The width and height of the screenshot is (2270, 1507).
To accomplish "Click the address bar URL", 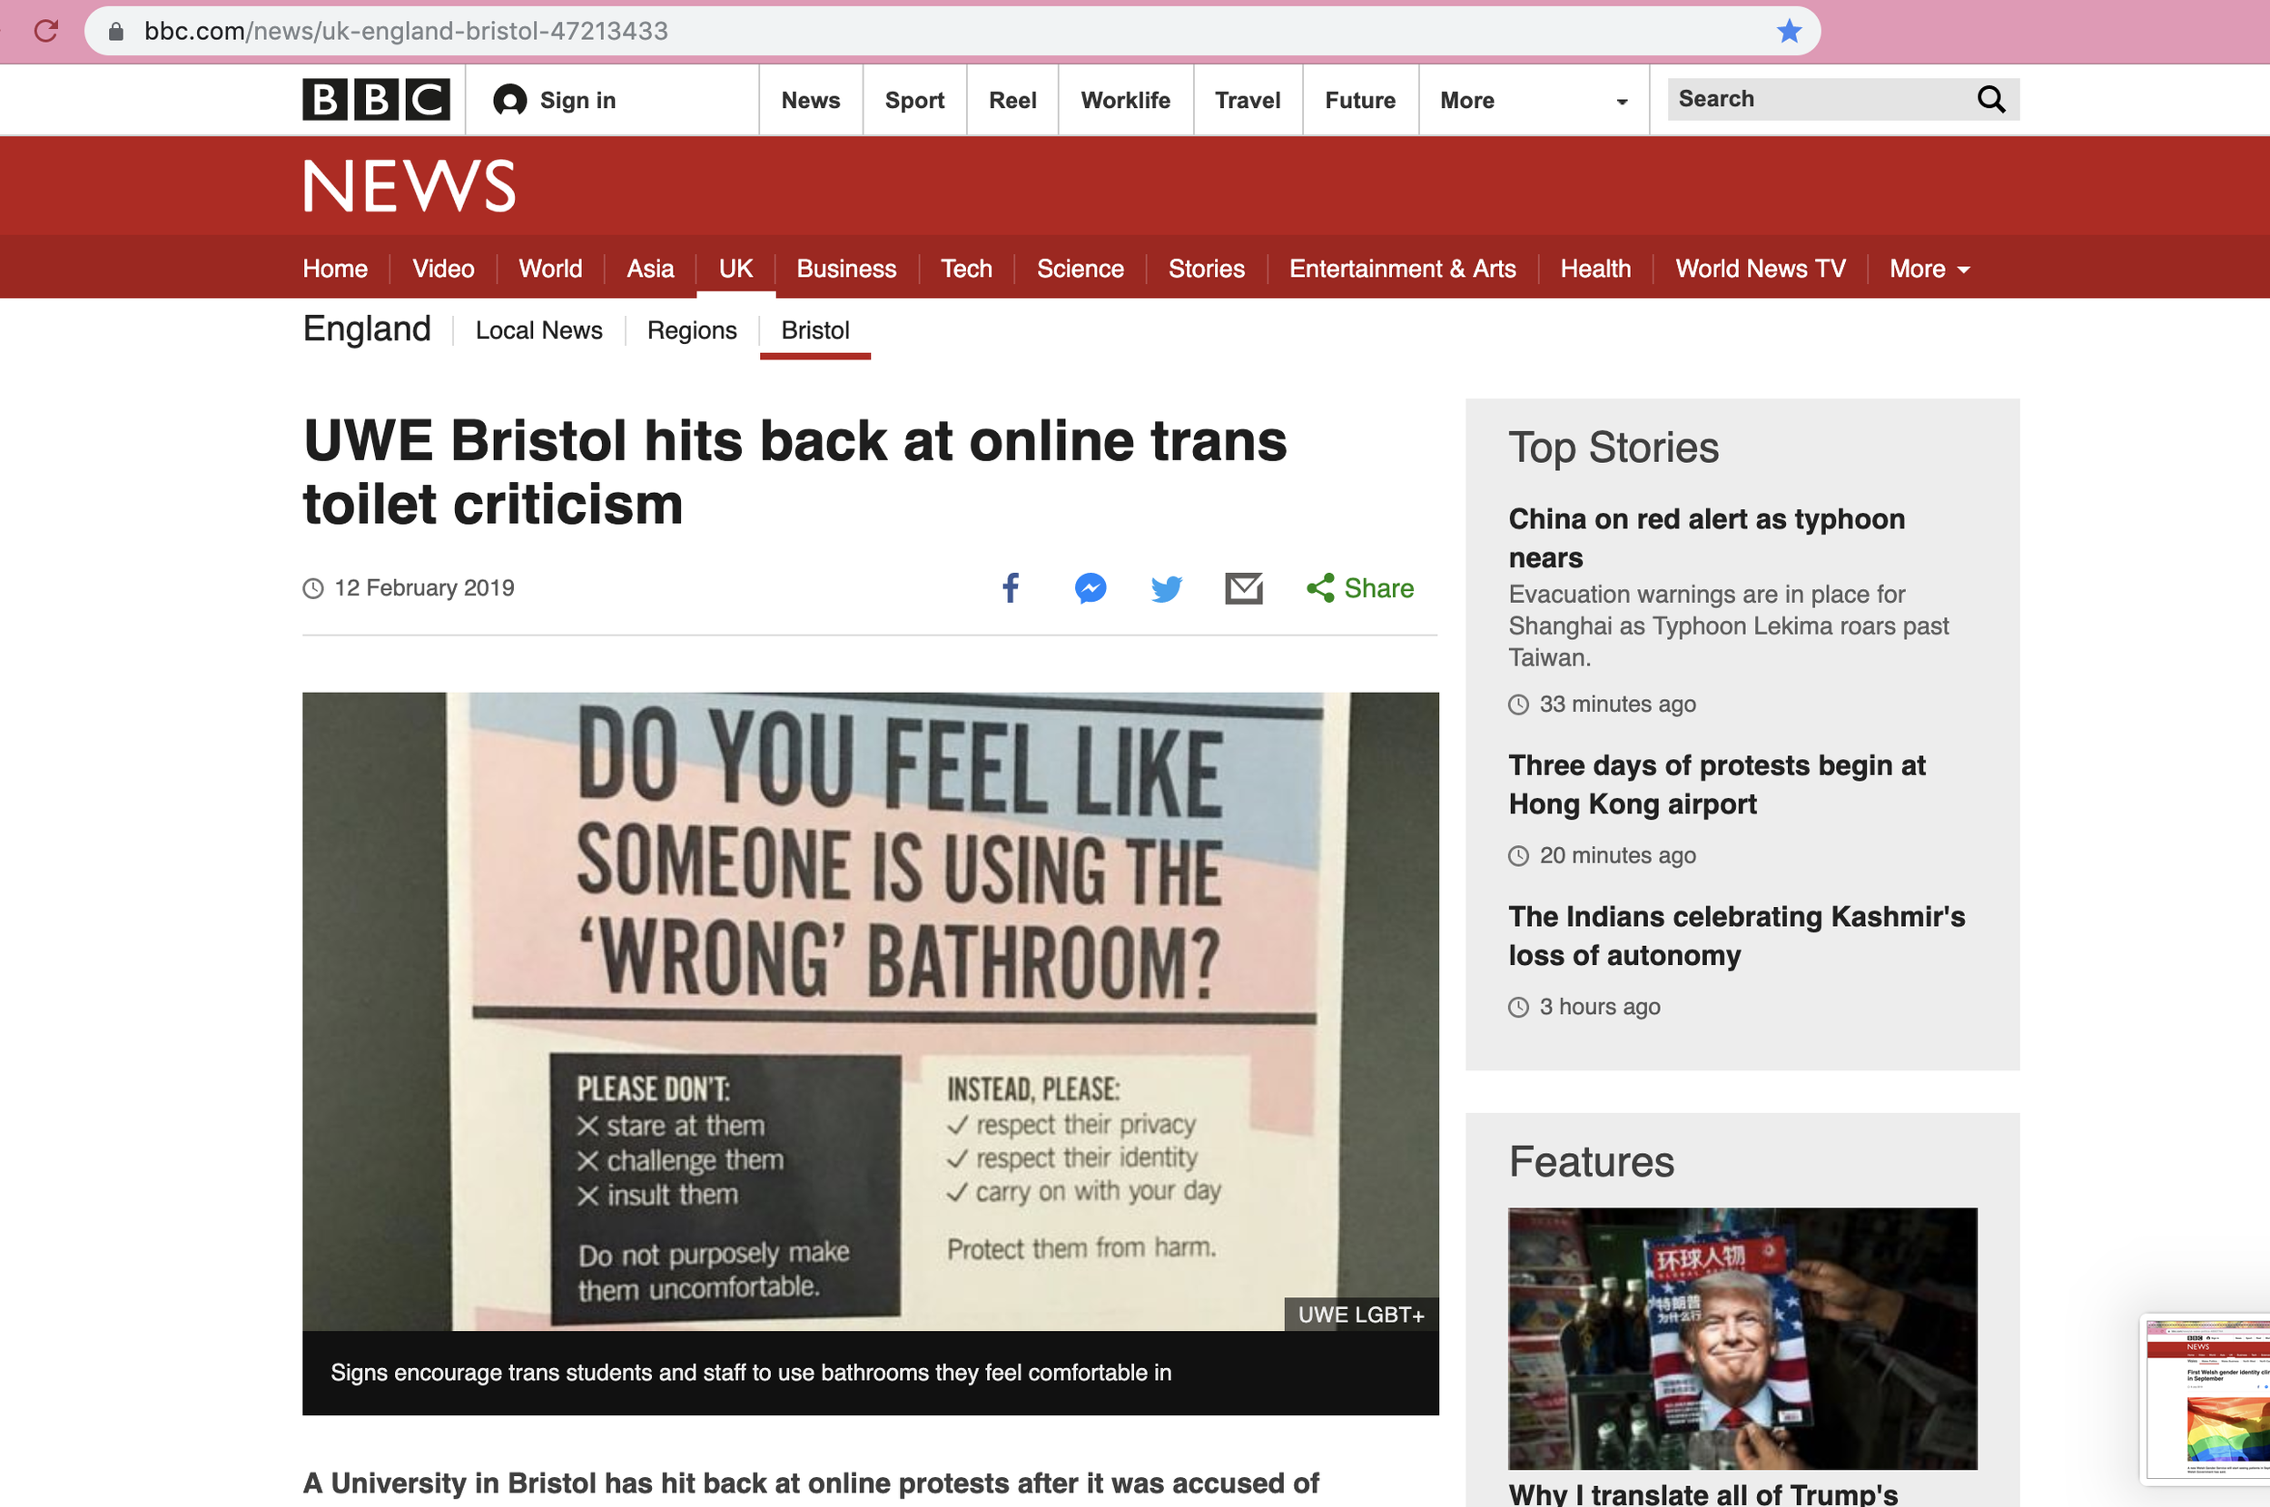I will coord(406,31).
